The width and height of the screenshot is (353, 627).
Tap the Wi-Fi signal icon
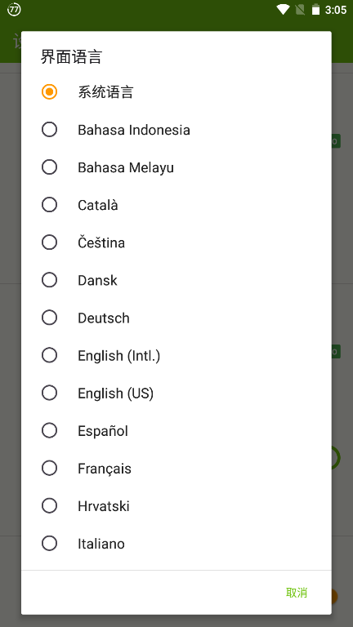[x=283, y=10]
